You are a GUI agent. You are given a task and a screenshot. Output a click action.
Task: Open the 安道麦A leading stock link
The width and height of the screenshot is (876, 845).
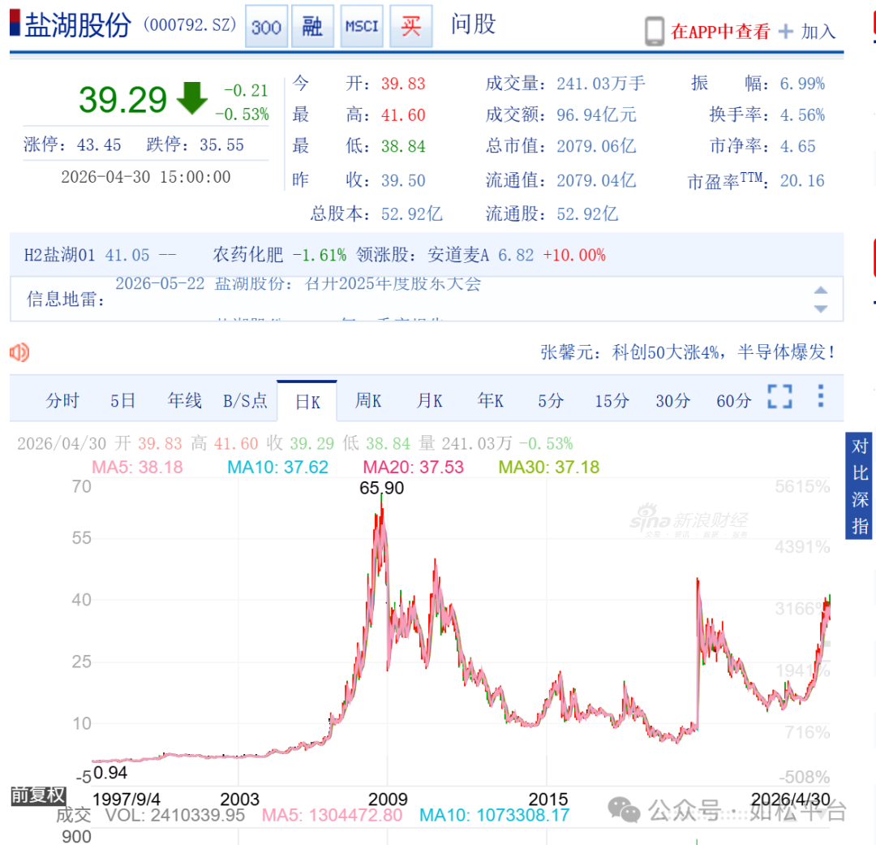pyautogui.click(x=458, y=255)
